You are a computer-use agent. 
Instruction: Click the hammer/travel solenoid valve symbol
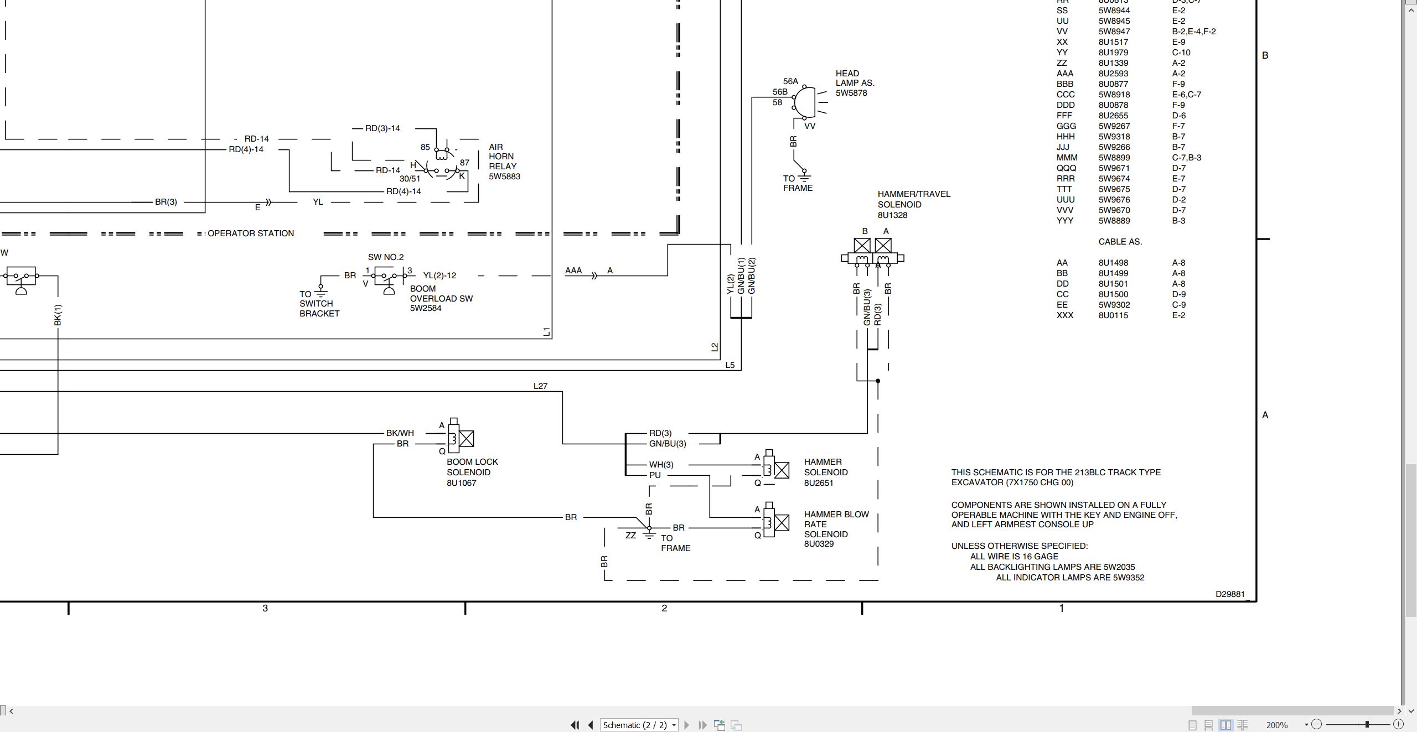click(x=873, y=253)
